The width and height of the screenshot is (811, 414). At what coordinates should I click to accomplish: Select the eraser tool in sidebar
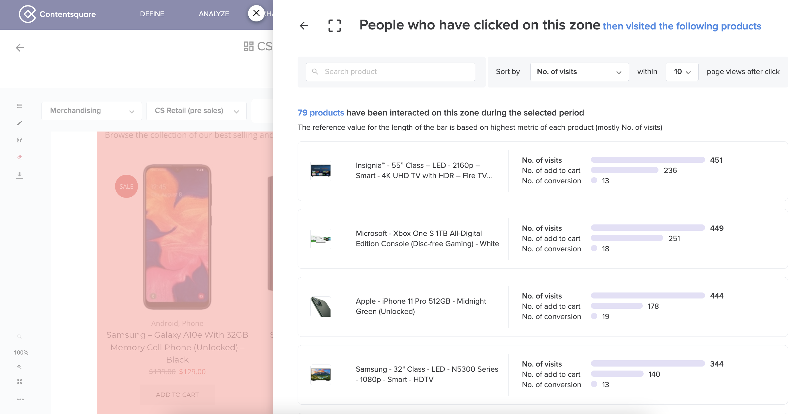19,157
